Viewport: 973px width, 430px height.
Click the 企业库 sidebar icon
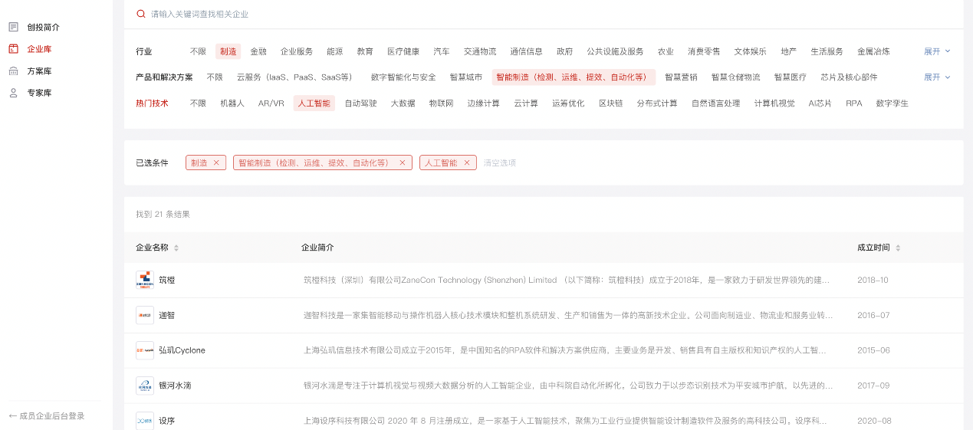tap(13, 49)
